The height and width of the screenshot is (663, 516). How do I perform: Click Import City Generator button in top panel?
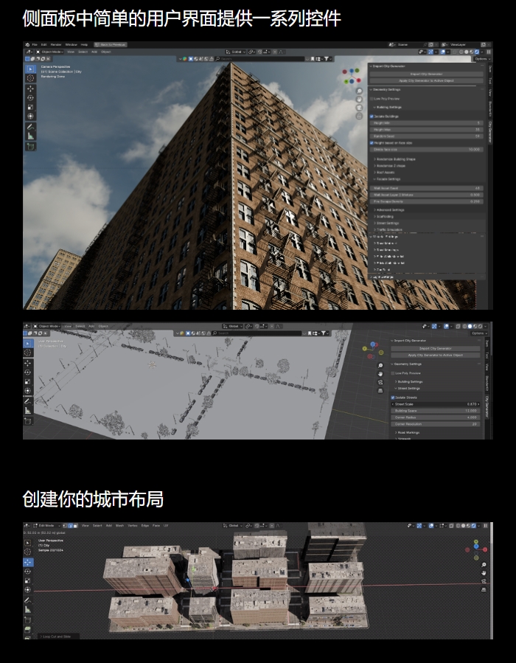point(426,74)
